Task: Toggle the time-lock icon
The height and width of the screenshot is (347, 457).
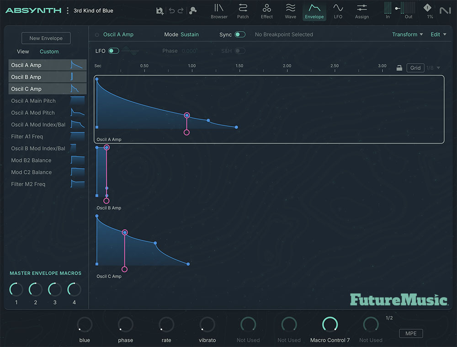Action: click(399, 68)
